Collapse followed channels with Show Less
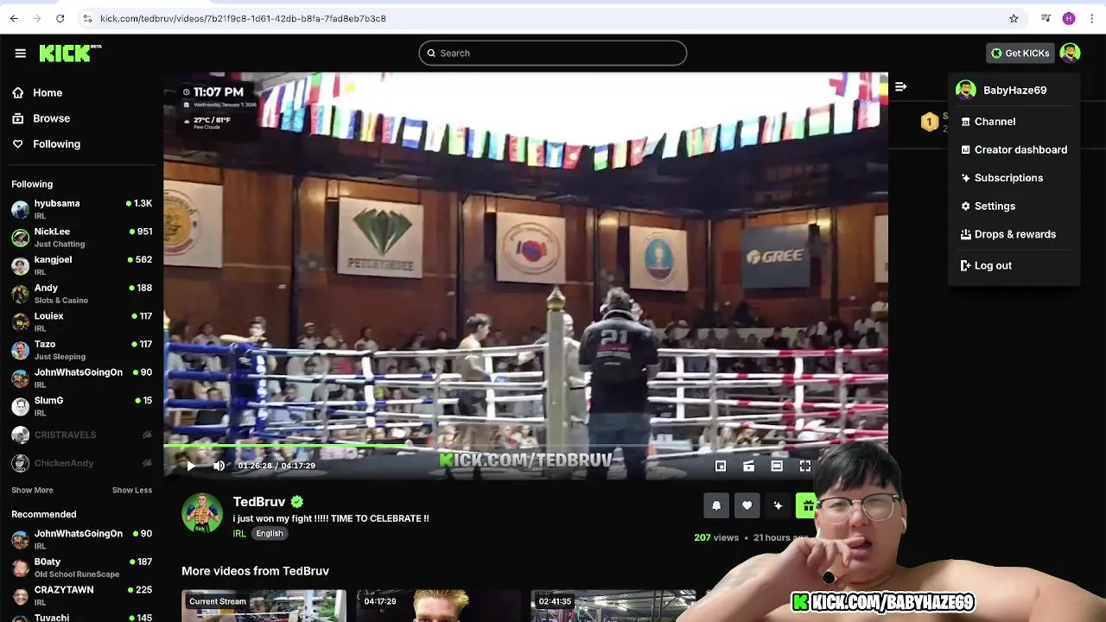The height and width of the screenshot is (622, 1106). pyautogui.click(x=132, y=490)
